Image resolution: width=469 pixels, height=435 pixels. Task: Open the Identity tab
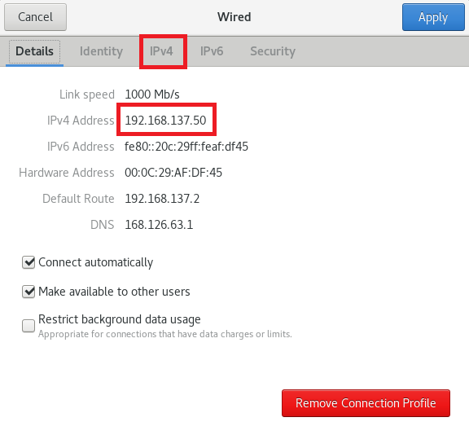click(x=101, y=51)
